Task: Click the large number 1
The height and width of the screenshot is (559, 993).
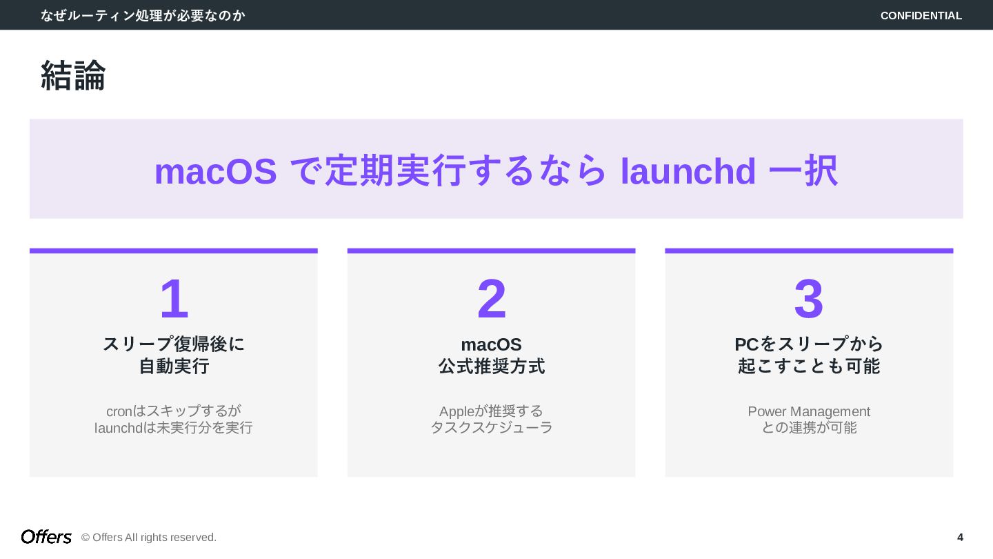Action: 174,299
